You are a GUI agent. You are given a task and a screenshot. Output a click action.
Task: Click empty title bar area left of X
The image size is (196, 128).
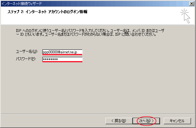coord(124,3)
